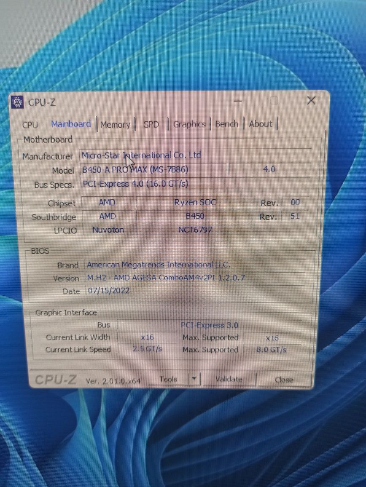Click the Close button at bottom
The height and width of the screenshot is (487, 366).
point(284,380)
